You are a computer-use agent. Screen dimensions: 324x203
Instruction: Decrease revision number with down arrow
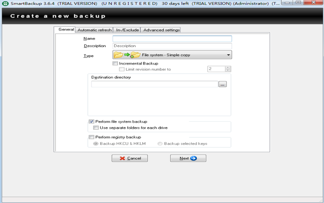click(x=228, y=70)
